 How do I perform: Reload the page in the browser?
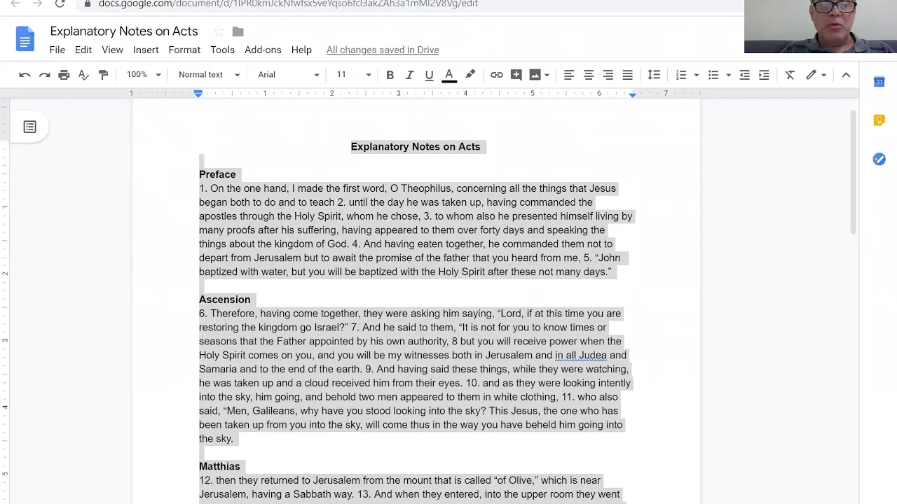60,3
